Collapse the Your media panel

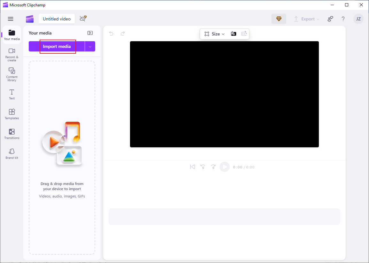(90, 33)
